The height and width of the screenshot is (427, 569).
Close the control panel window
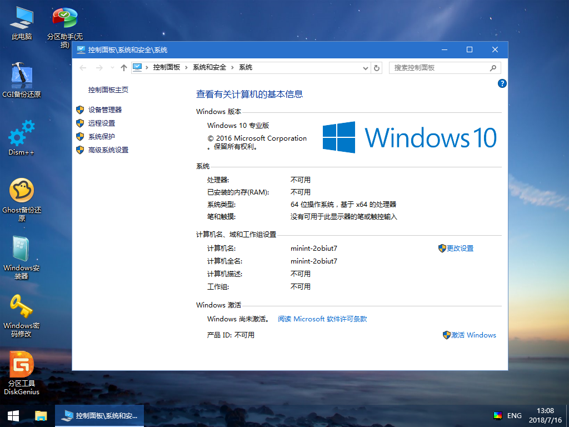(x=495, y=49)
